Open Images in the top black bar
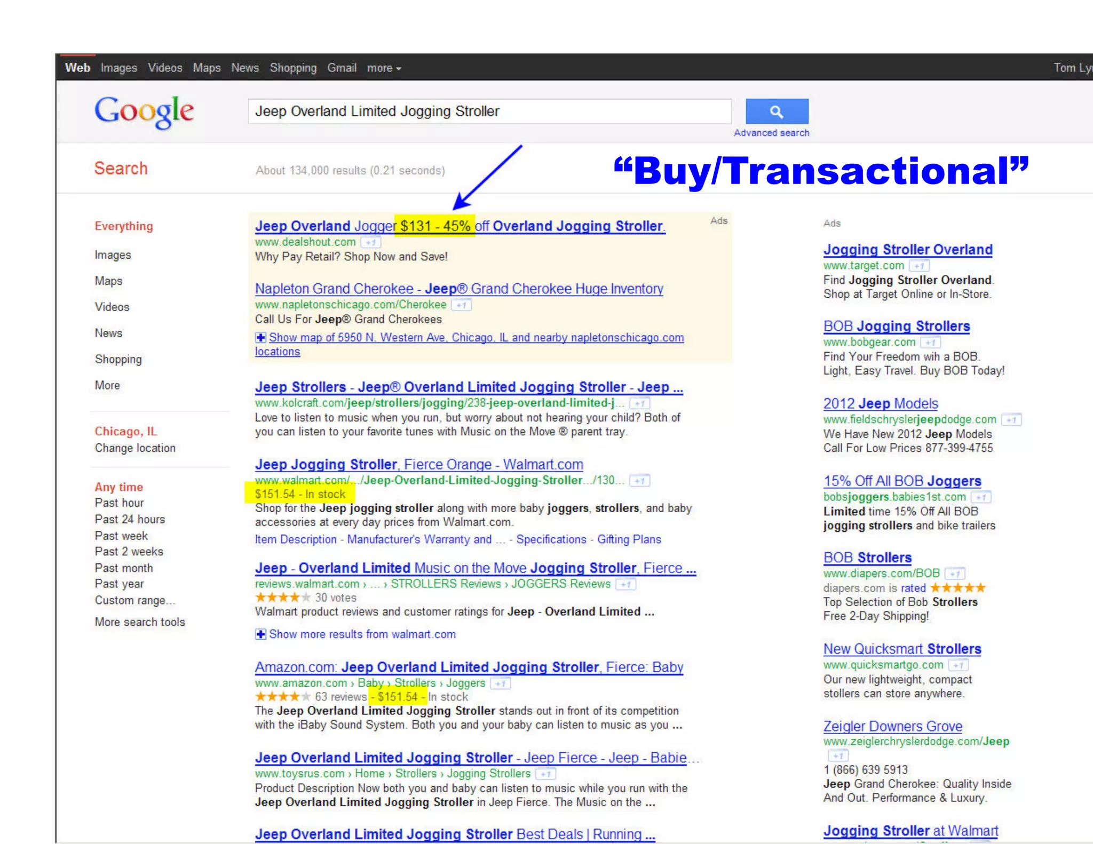1093x844 pixels. (x=119, y=68)
